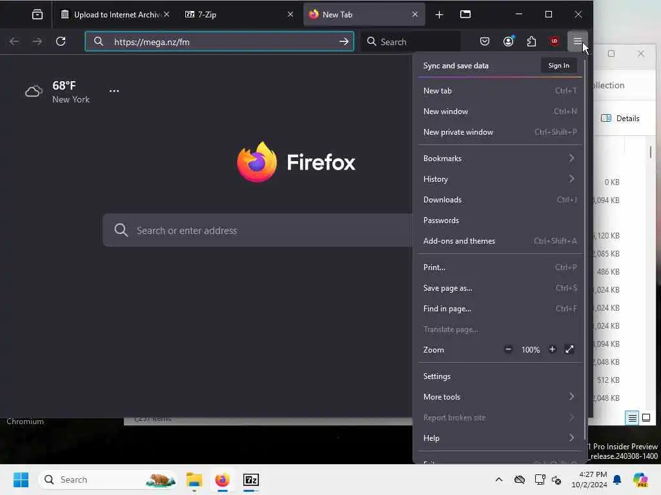This screenshot has height=495, width=661.
Task: Click Firefox icon on taskbar
Action: pyautogui.click(x=223, y=480)
